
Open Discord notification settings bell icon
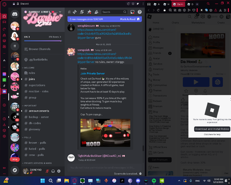(x=82, y=12)
